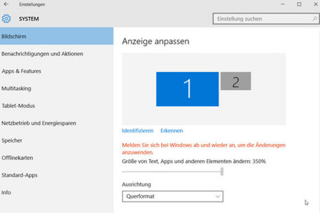The width and height of the screenshot is (320, 213).
Task: Go to Offlinekarten
Action: tap(56, 157)
